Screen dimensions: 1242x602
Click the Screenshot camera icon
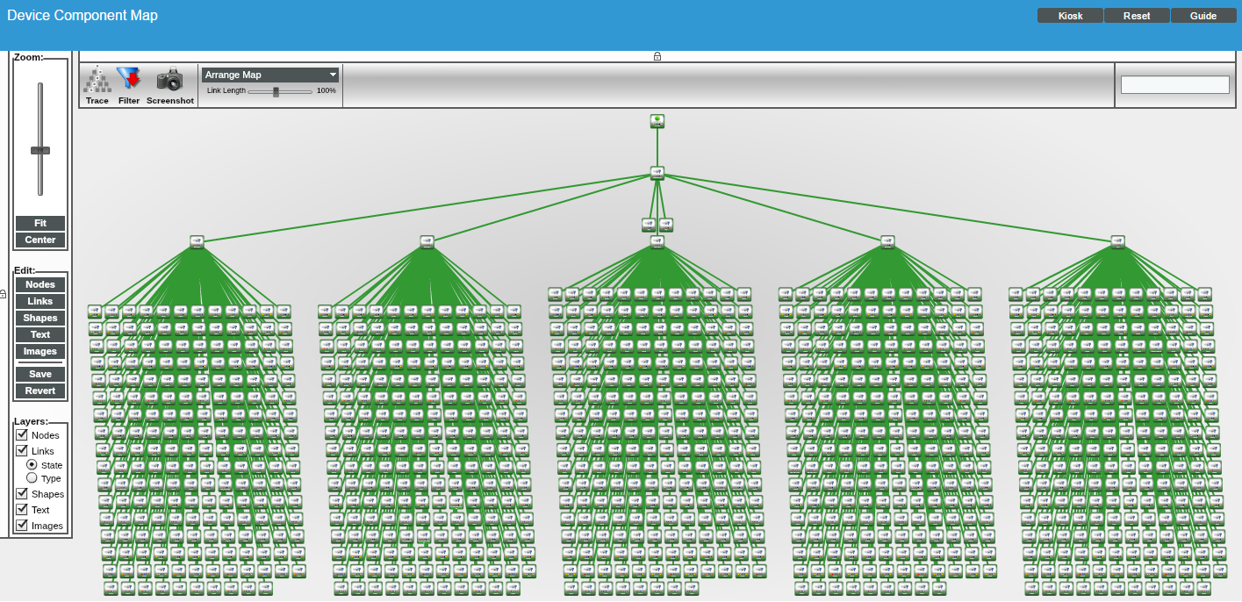click(x=169, y=80)
